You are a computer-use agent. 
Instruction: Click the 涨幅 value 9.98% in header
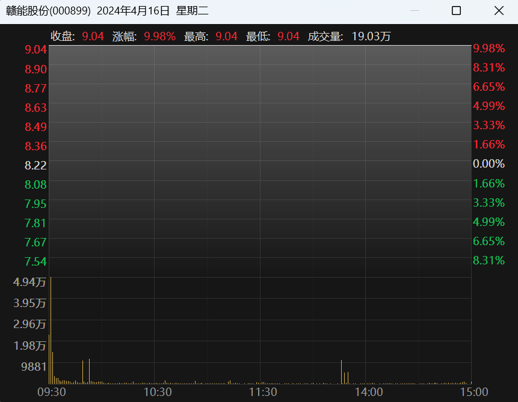click(x=160, y=36)
